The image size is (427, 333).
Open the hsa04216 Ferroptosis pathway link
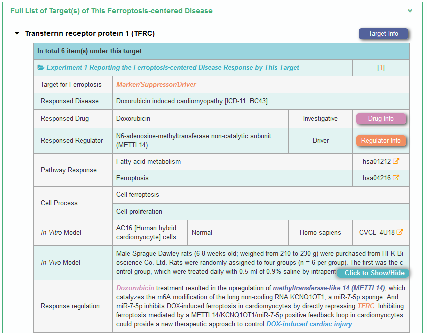tap(377, 178)
